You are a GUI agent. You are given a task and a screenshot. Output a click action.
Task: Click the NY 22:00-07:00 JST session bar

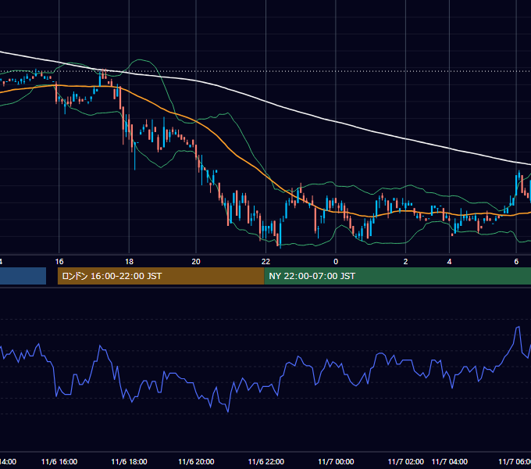397,276
